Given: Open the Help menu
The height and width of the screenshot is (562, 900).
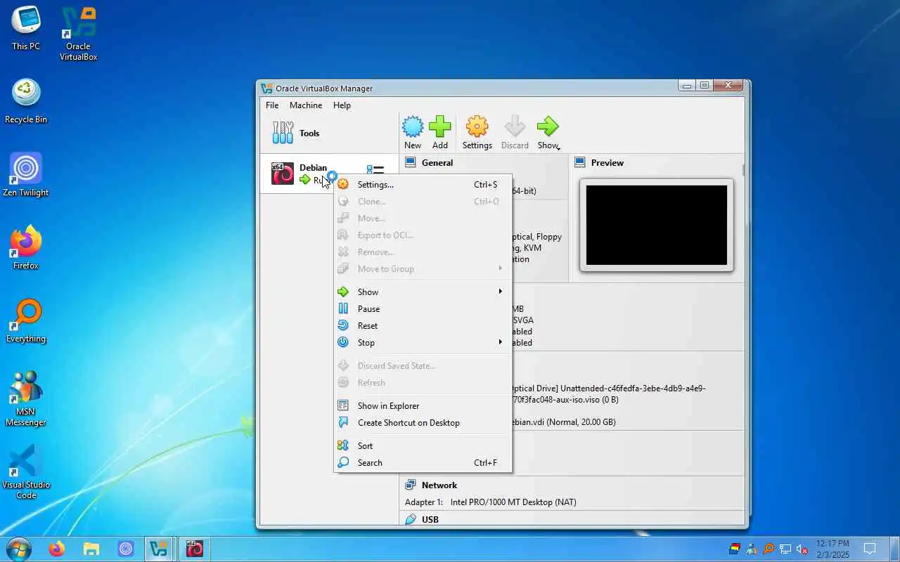Looking at the screenshot, I should (342, 105).
